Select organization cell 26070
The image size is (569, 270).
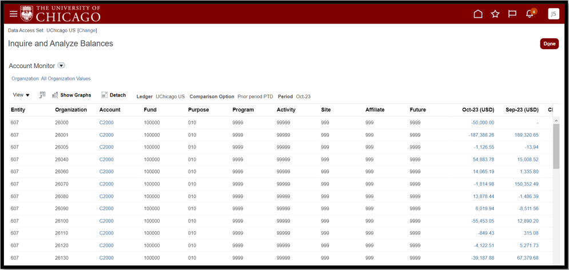pyautogui.click(x=62, y=184)
